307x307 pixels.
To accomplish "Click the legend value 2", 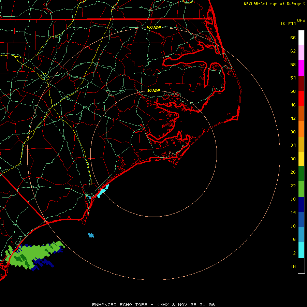I will [x=294, y=253].
